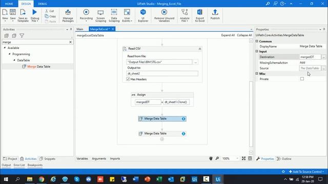Collapse the Programming tree node
The image size is (328, 184).
(x=9, y=54)
